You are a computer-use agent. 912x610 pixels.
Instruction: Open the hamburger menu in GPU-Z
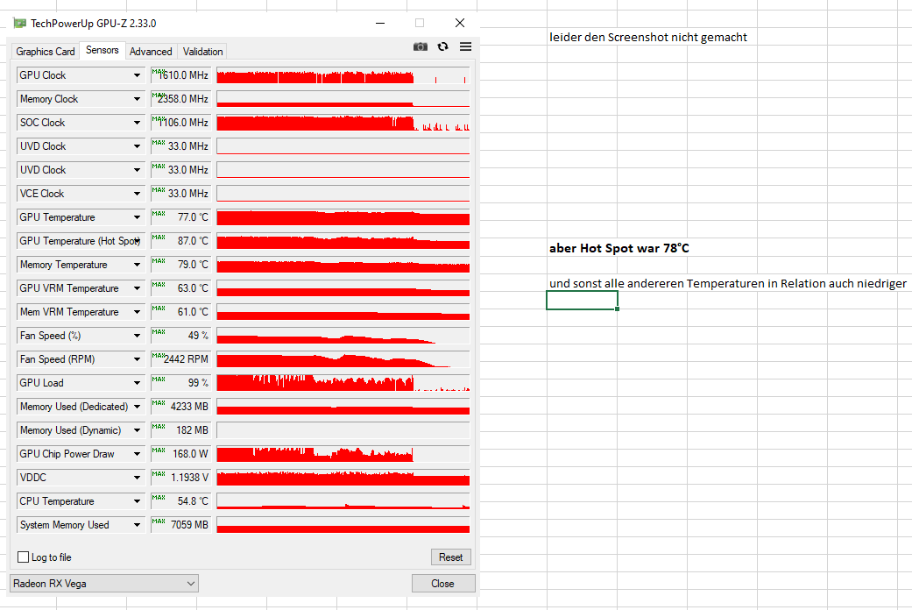coord(465,46)
